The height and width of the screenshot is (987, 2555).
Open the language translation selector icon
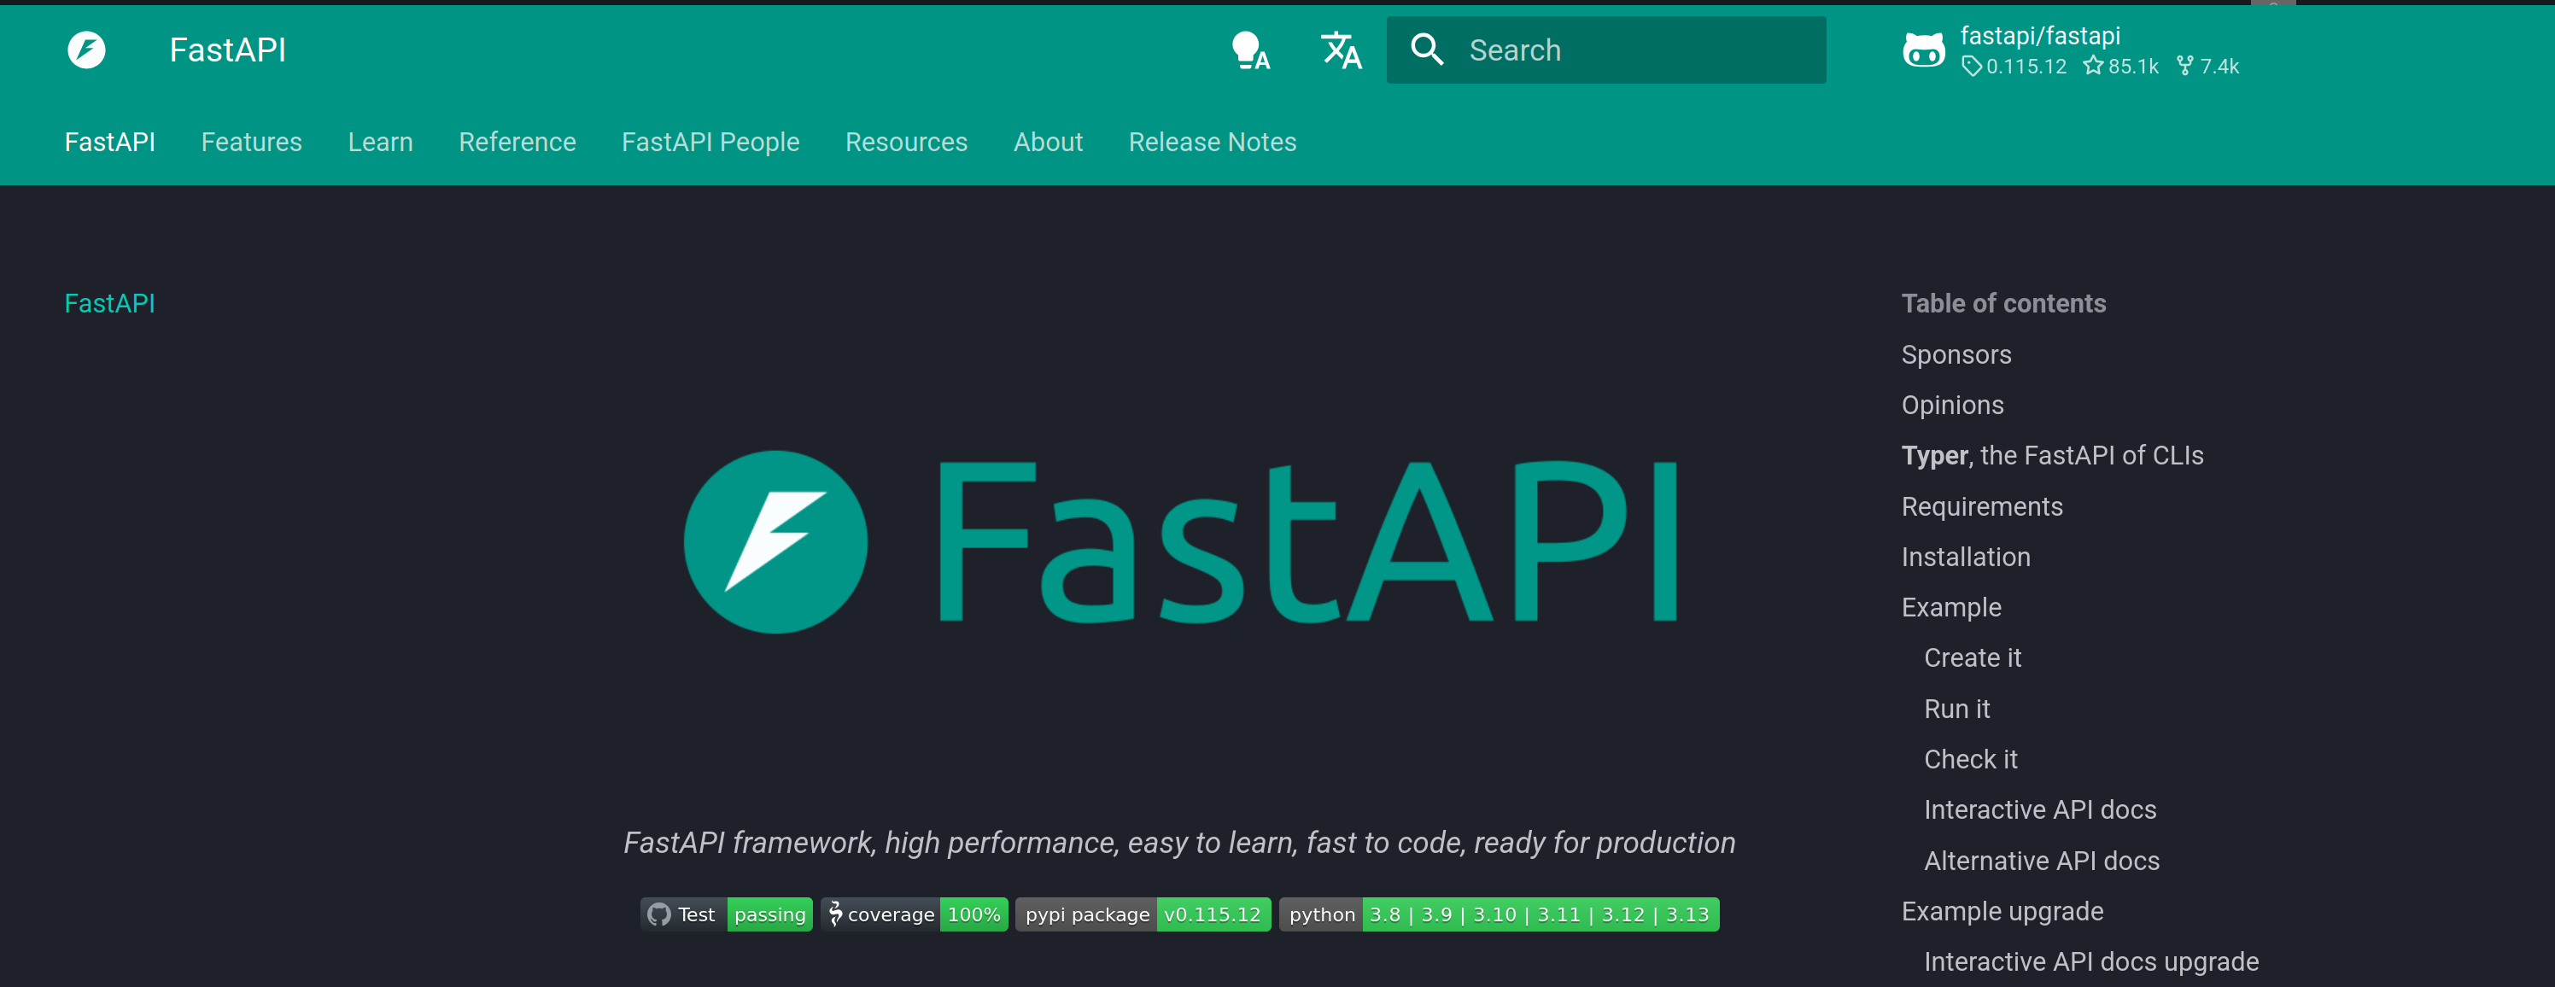click(x=1341, y=50)
